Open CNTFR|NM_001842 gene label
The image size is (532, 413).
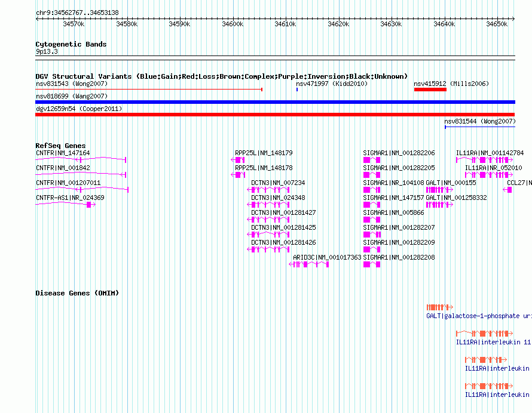[63, 168]
